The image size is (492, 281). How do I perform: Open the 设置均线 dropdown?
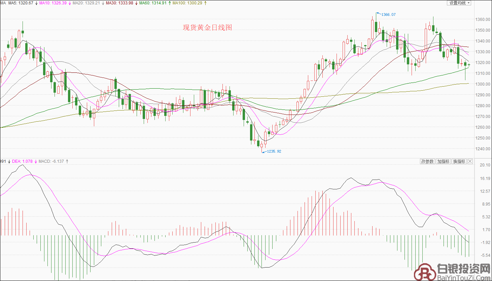coord(460,3)
